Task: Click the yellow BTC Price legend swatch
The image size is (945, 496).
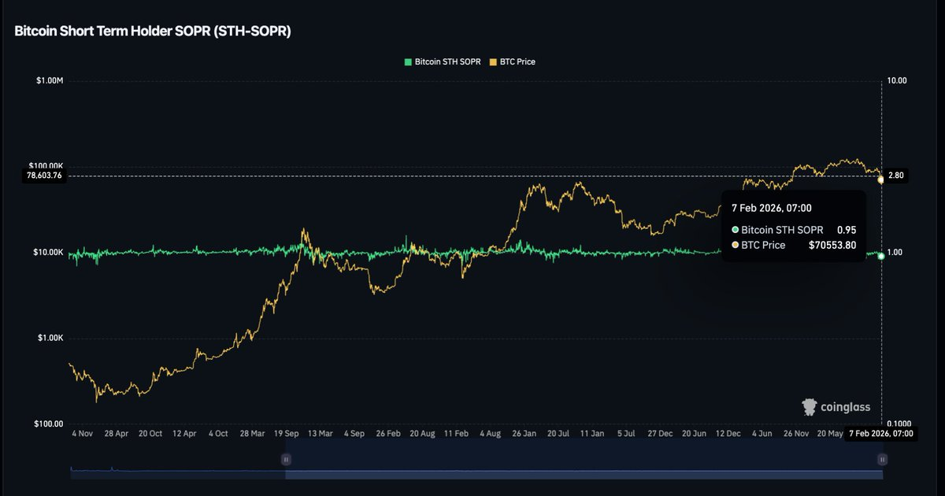Action: 493,61
